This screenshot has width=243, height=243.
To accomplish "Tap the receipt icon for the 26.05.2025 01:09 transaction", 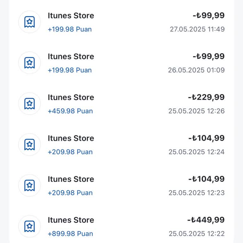I will pos(29,63).
